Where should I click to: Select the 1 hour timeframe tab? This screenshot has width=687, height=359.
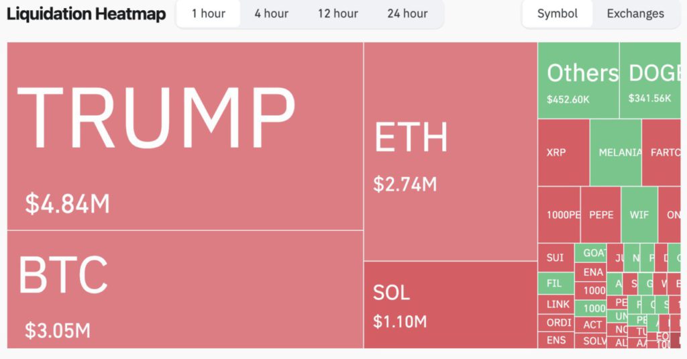tap(208, 13)
